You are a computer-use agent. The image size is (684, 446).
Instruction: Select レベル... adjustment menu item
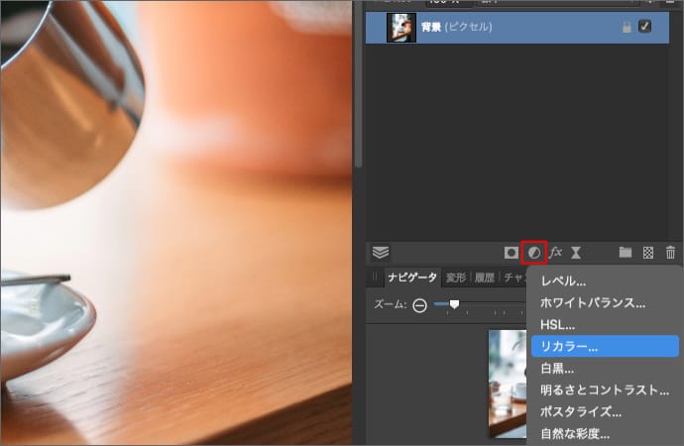tap(563, 282)
